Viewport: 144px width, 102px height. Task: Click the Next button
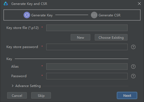(x=127, y=95)
